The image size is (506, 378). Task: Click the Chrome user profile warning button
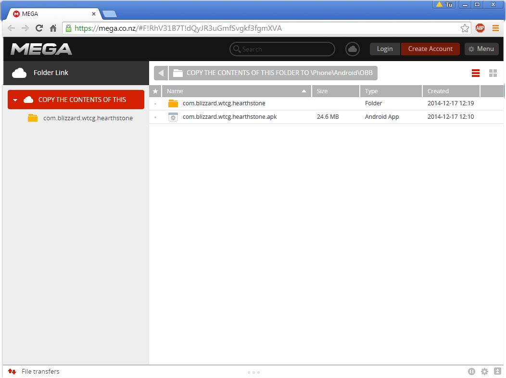click(x=444, y=4)
